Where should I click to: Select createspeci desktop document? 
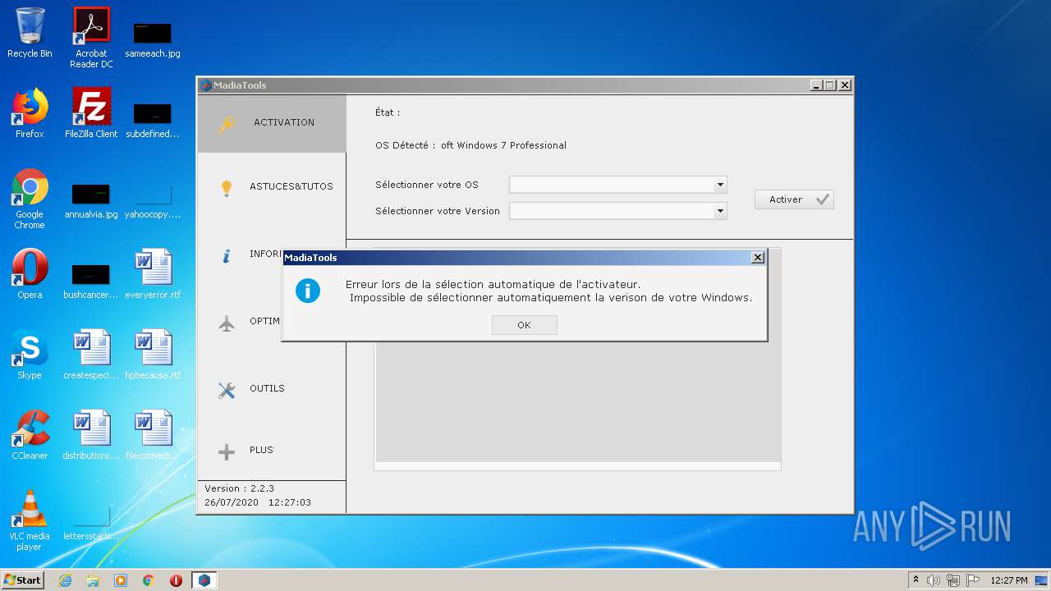pyautogui.click(x=91, y=355)
